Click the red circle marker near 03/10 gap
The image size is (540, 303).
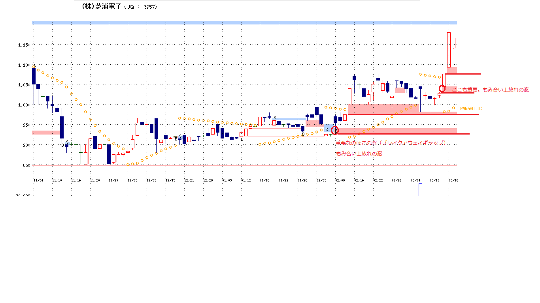442,88
